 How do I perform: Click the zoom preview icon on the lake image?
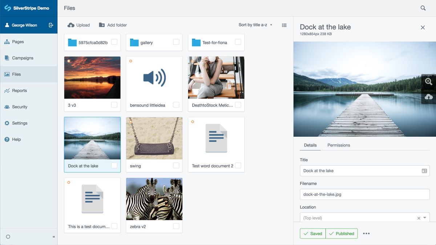click(x=429, y=82)
